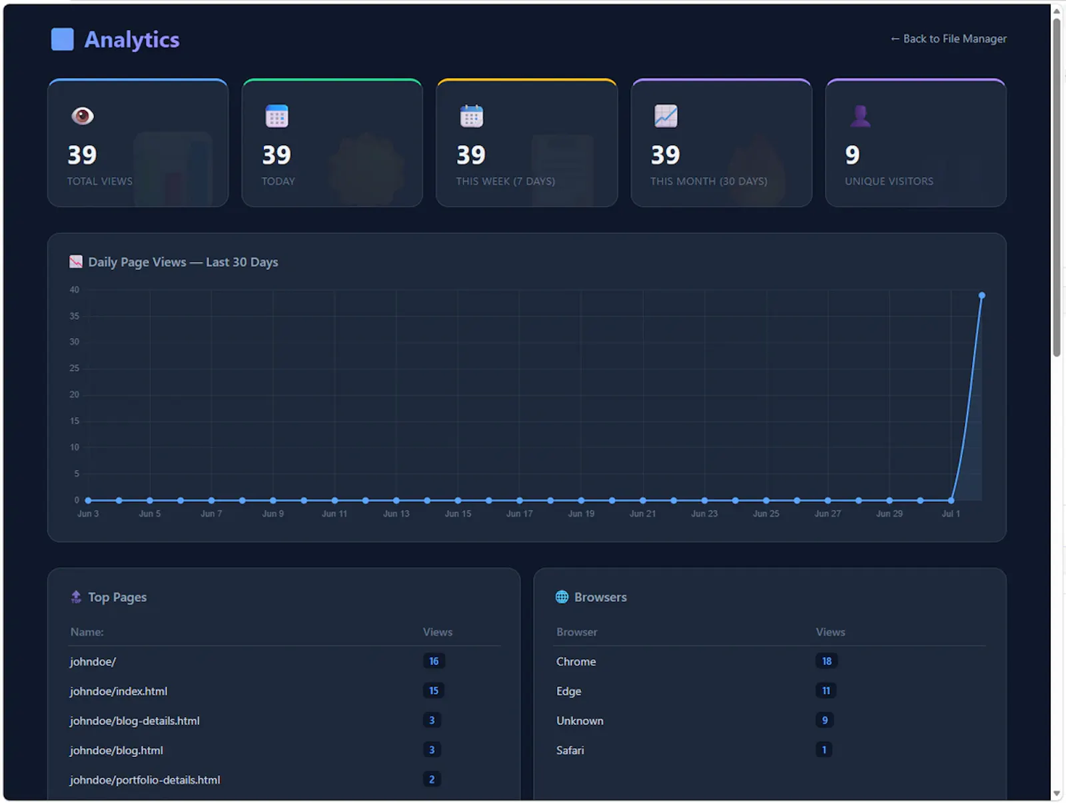1066x803 pixels.
Task: Open the This Week (7 Days) card
Action: click(527, 143)
